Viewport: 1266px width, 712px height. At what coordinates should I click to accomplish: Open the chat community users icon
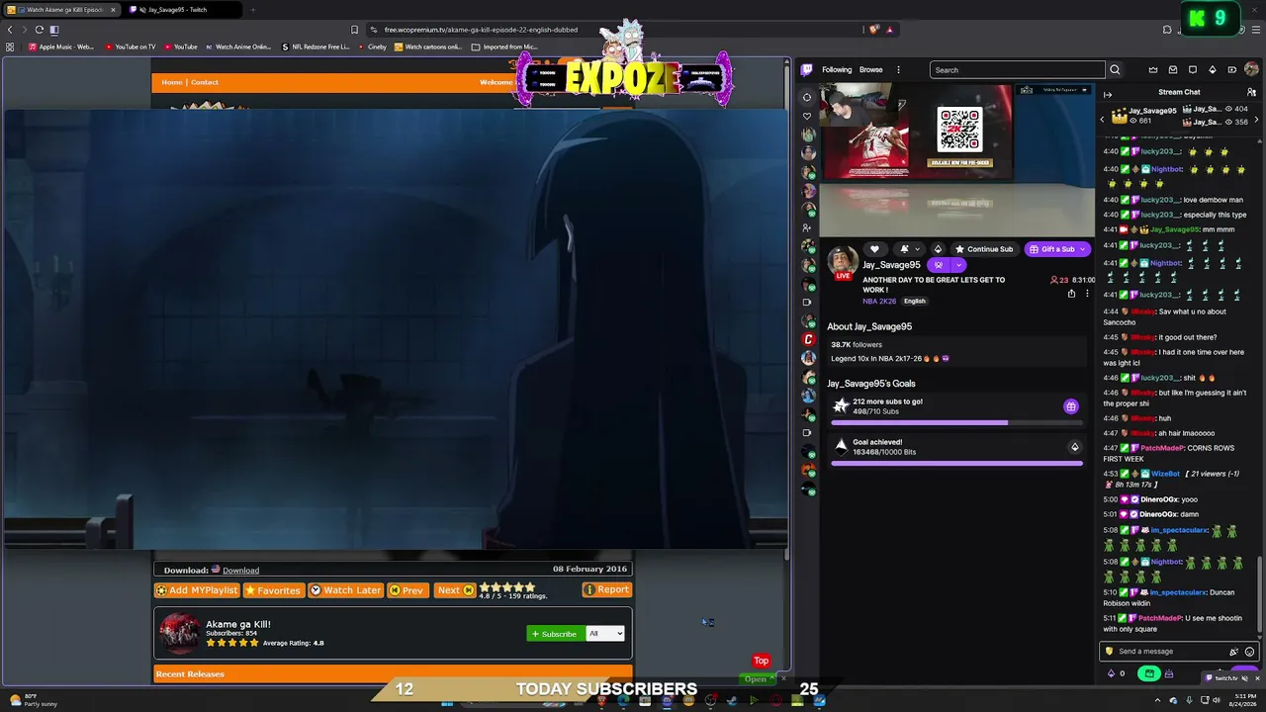1251,92
